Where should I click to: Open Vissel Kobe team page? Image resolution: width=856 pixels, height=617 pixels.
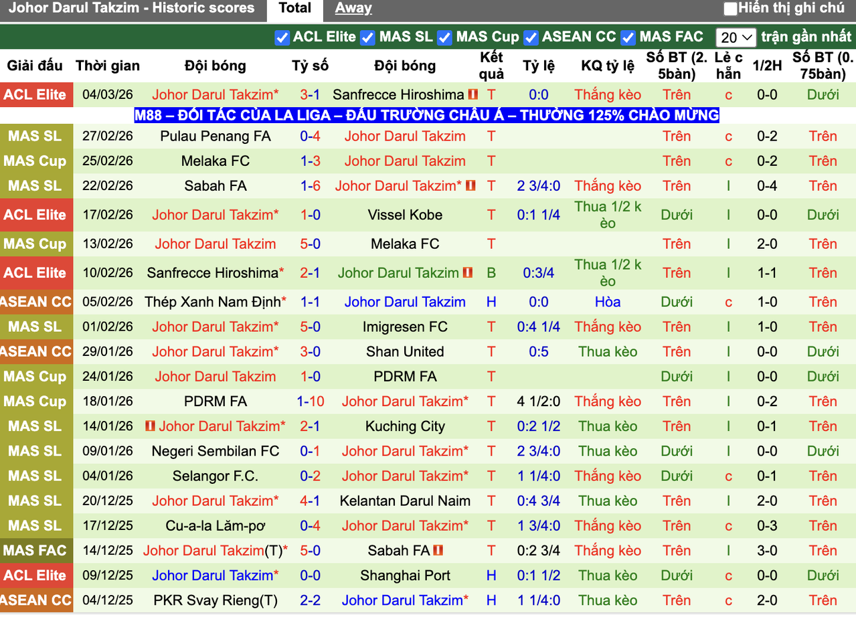tap(405, 215)
